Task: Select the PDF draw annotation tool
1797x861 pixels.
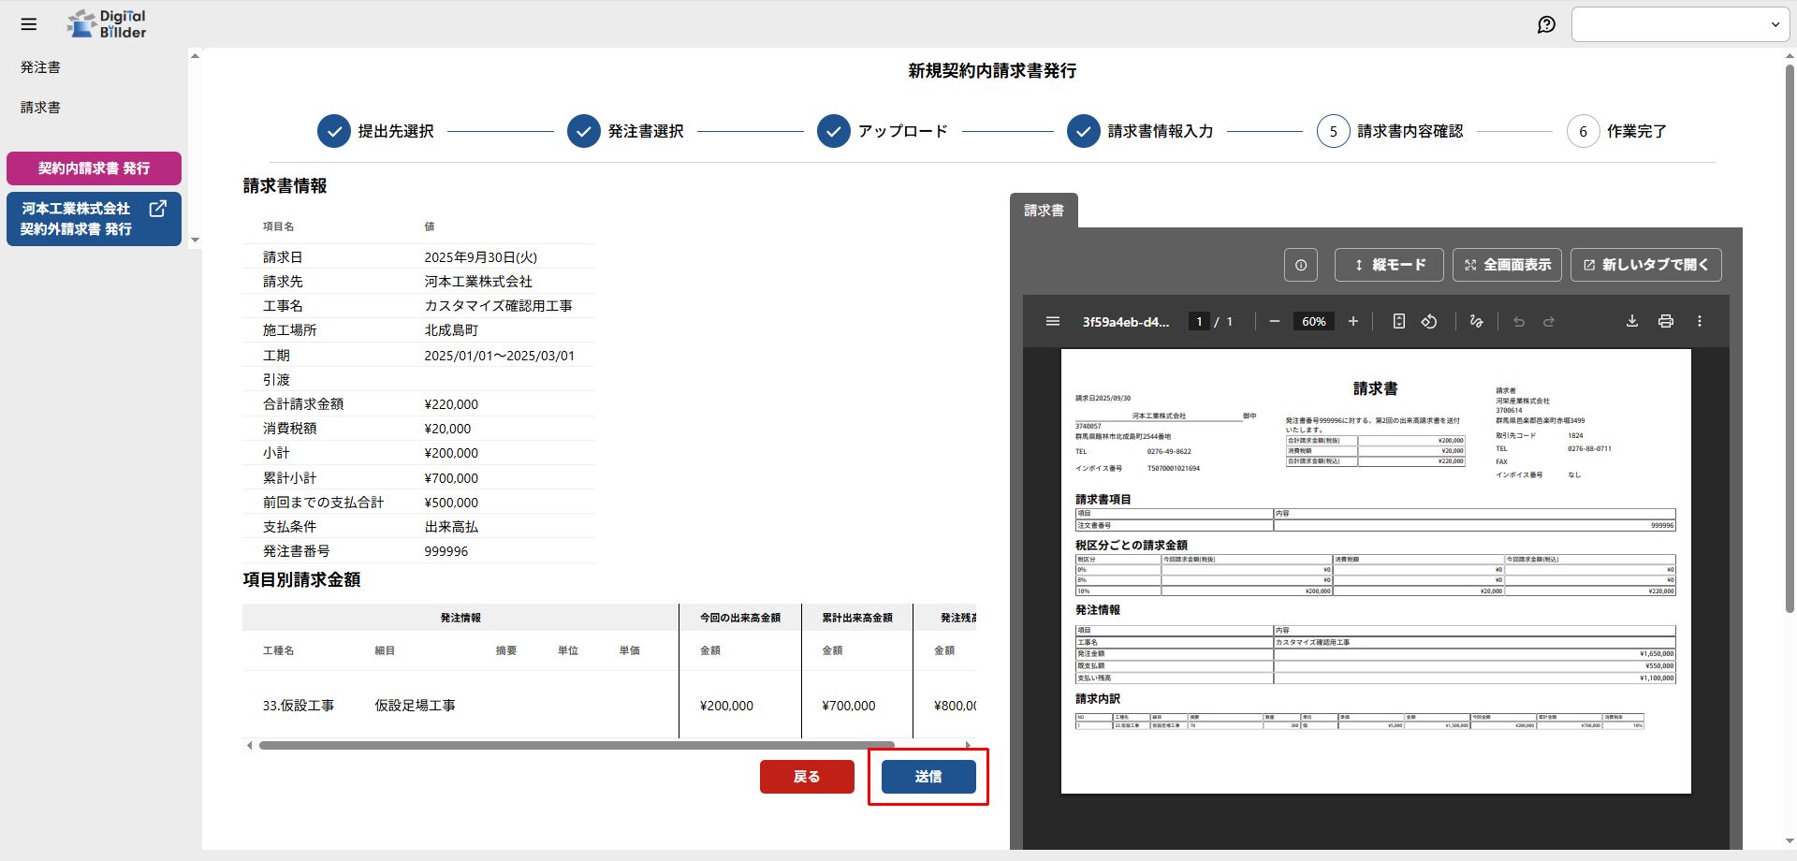Action: [1476, 321]
